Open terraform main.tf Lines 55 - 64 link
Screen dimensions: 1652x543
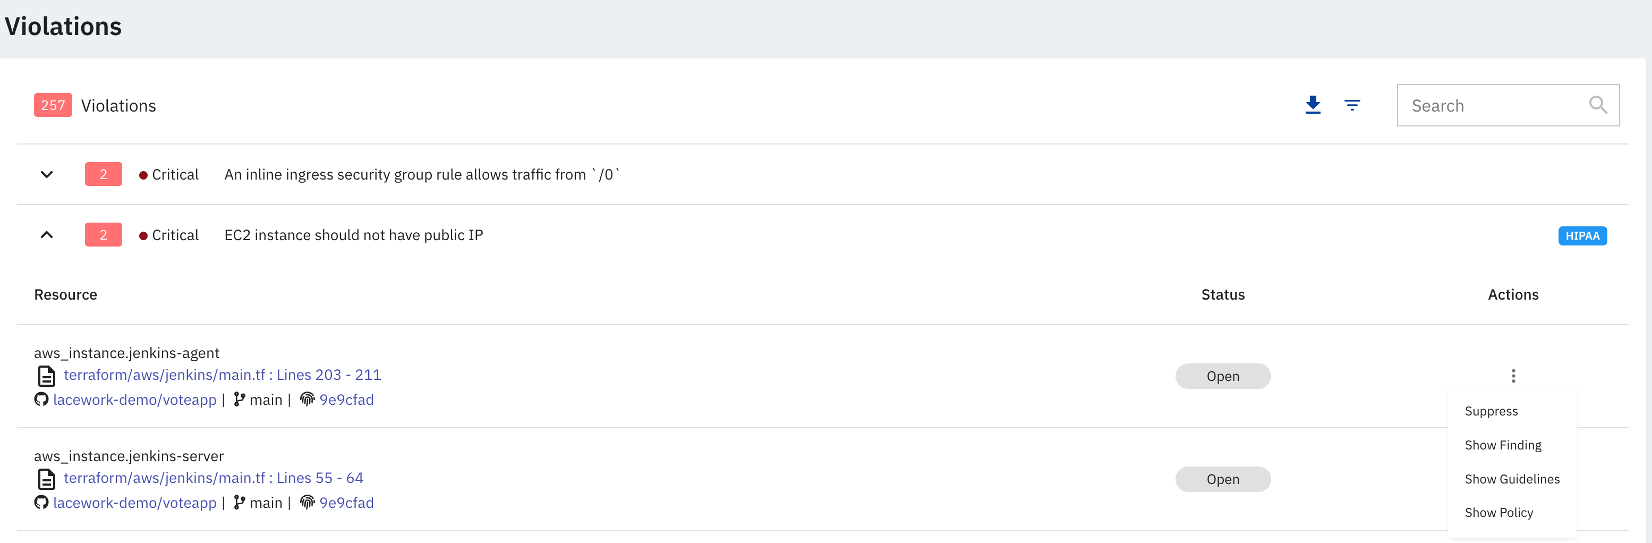(x=213, y=478)
